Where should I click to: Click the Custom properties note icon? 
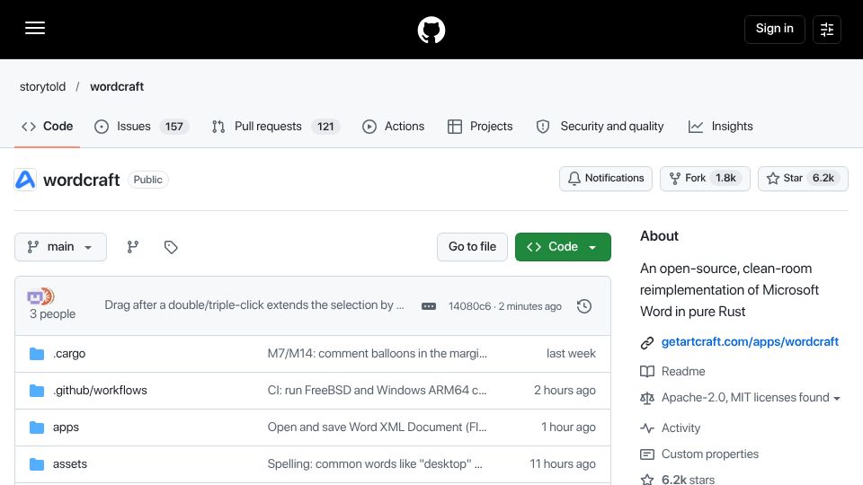pyautogui.click(x=647, y=454)
